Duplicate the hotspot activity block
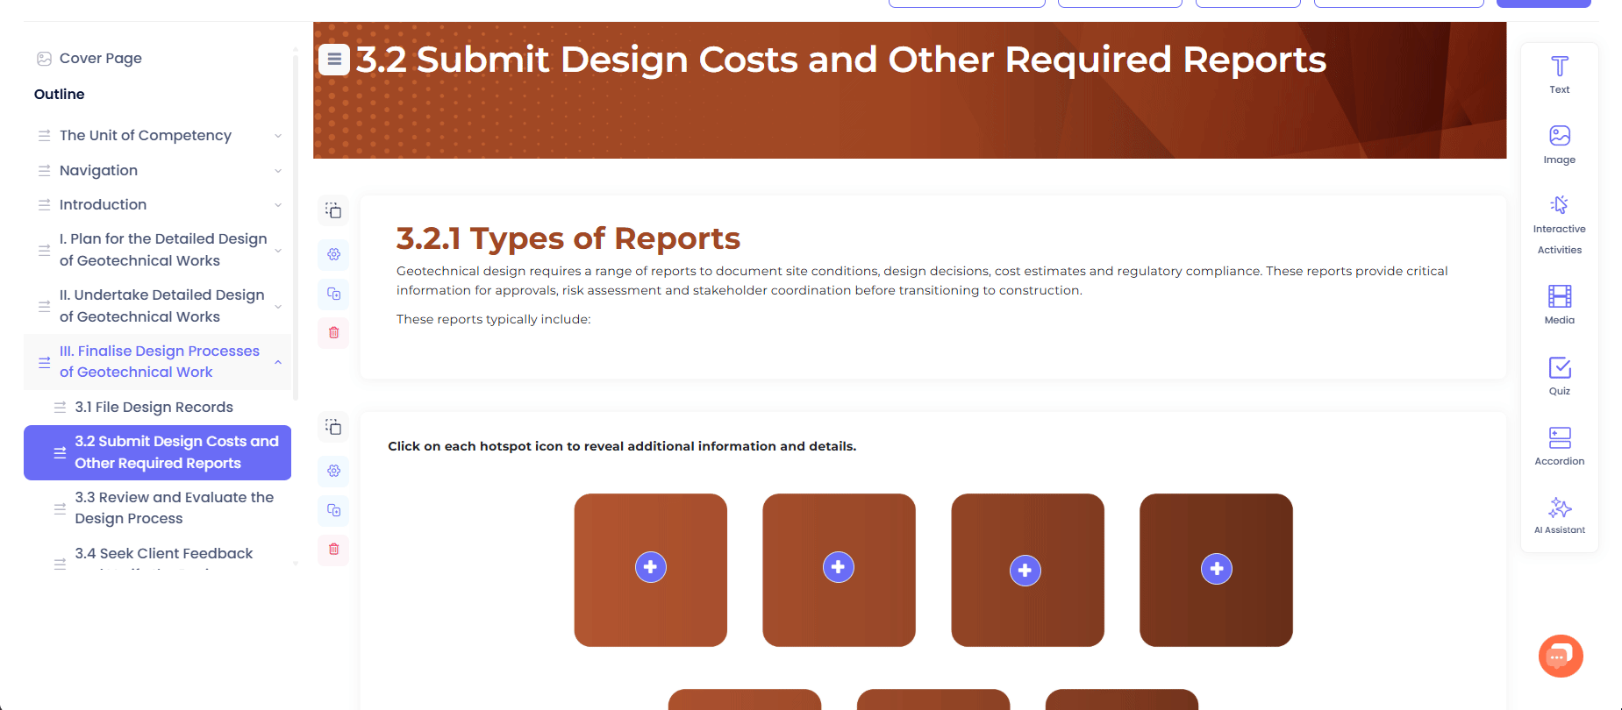This screenshot has height=710, width=1622. (x=334, y=510)
